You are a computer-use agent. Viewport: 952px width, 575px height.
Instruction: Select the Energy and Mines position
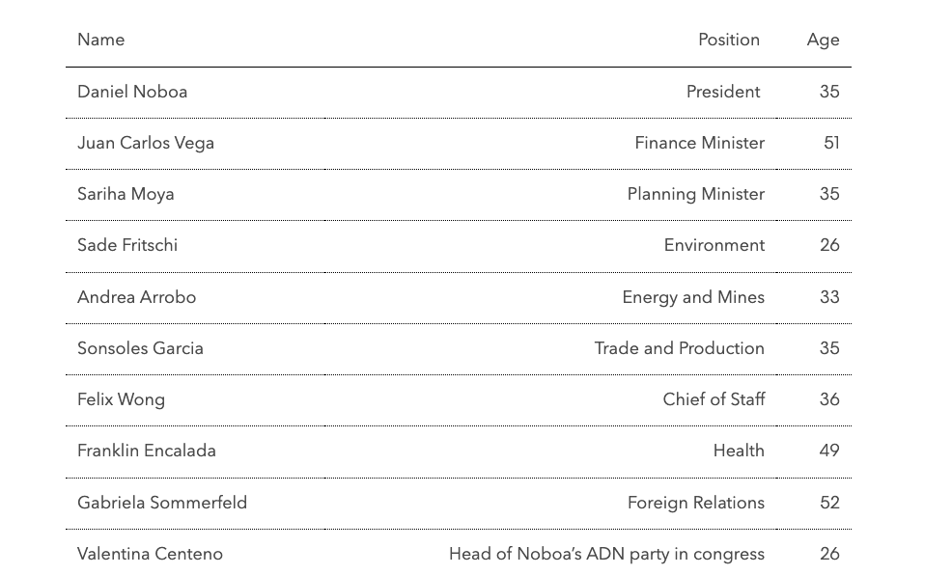(693, 297)
